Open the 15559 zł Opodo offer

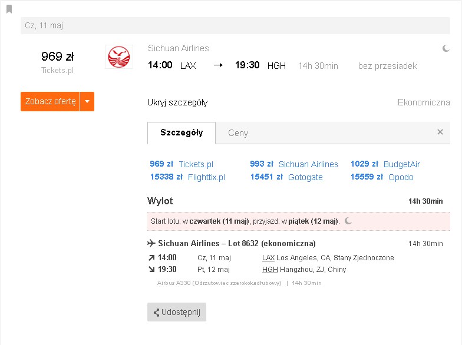(382, 177)
